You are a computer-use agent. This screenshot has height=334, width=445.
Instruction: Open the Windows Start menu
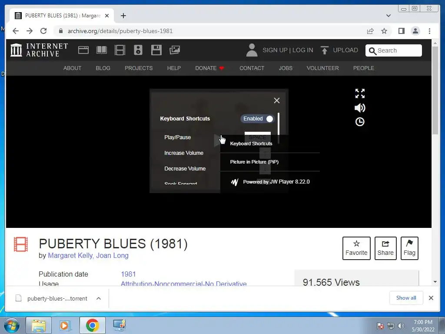12,325
